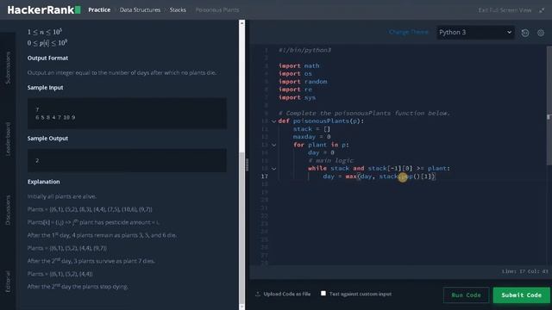Image resolution: width=552 pixels, height=310 pixels.
Task: Open the Discussions side tab
Action: coord(8,210)
